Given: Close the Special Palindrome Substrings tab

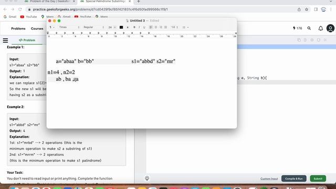Looking at the screenshot, I should click(x=130, y=1).
